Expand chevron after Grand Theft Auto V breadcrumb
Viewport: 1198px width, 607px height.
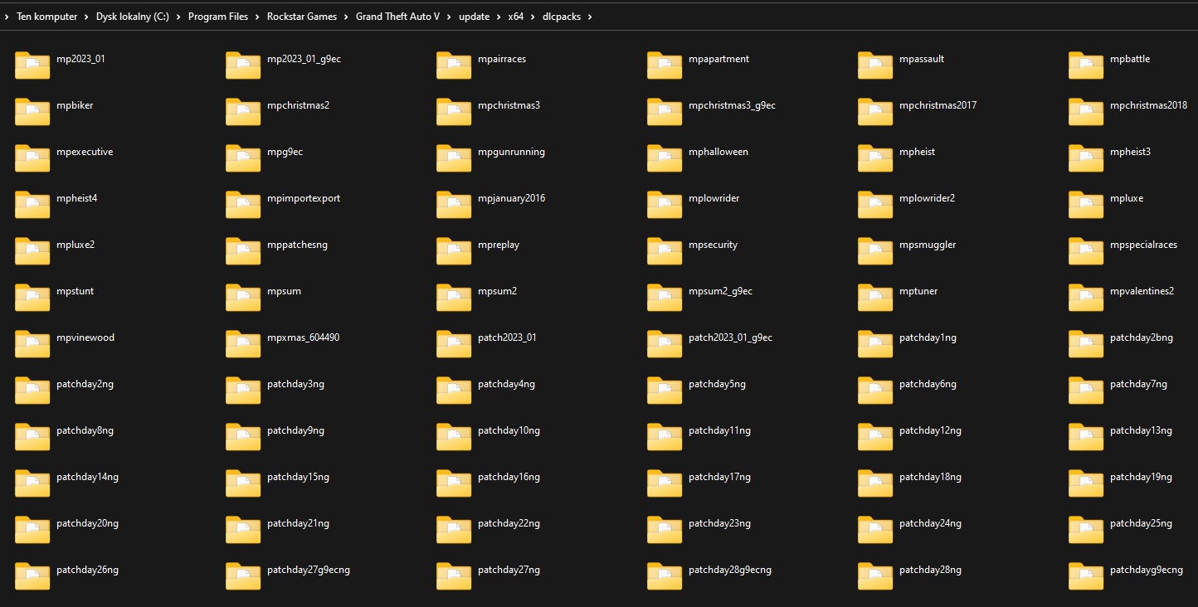(449, 17)
